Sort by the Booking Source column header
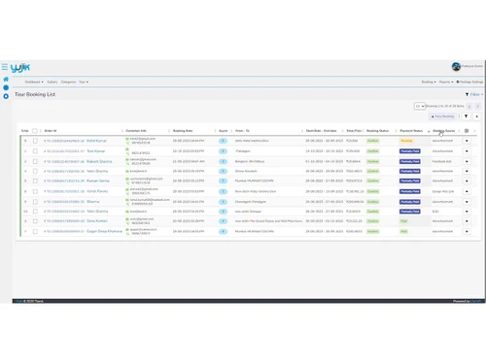This screenshot has height=364, width=486. (x=444, y=131)
